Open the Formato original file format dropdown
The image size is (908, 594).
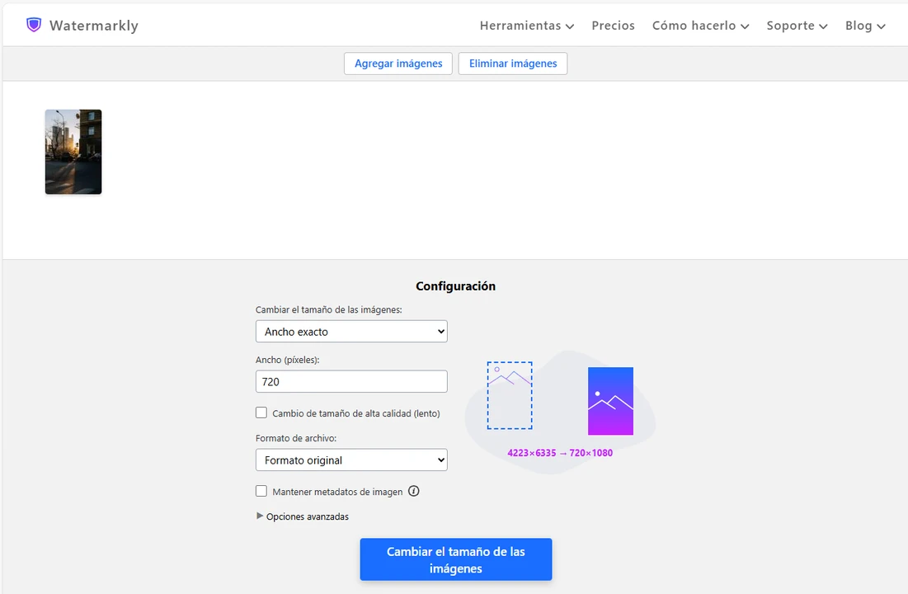[351, 460]
